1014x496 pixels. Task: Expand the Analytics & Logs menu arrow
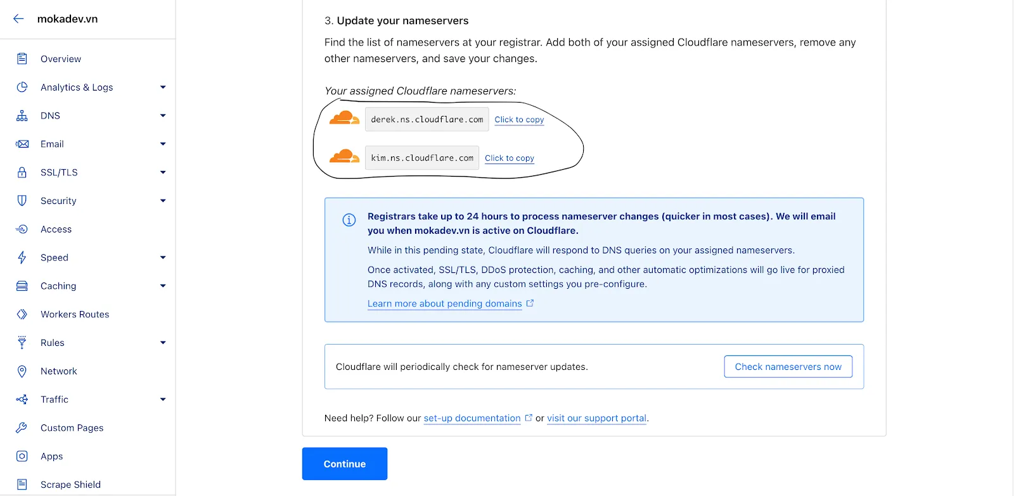point(163,87)
